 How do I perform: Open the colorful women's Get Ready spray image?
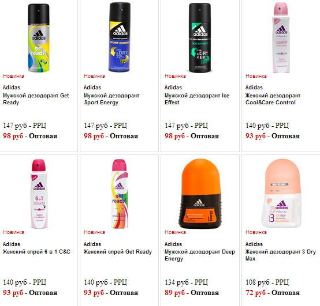120,194
